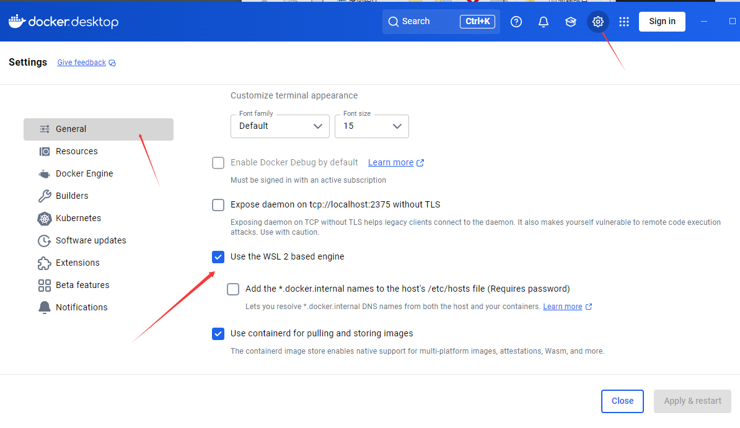
Task: Open the Software updates section
Action: pyautogui.click(x=99, y=241)
